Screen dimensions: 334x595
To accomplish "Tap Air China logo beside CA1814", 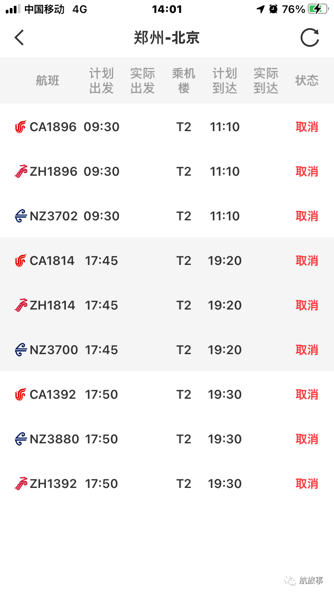I will coord(20,261).
